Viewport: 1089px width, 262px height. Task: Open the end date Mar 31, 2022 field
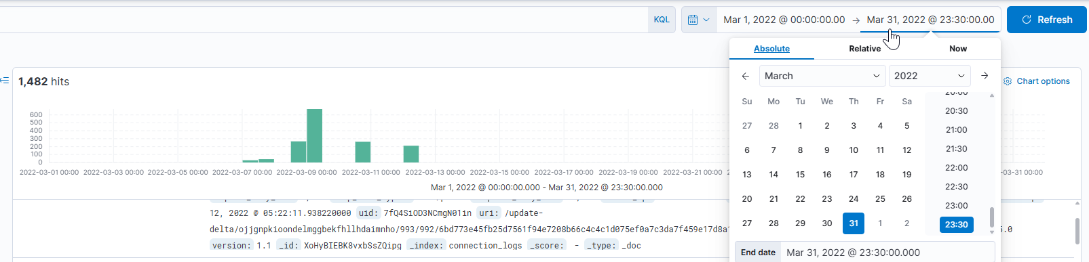click(x=930, y=20)
